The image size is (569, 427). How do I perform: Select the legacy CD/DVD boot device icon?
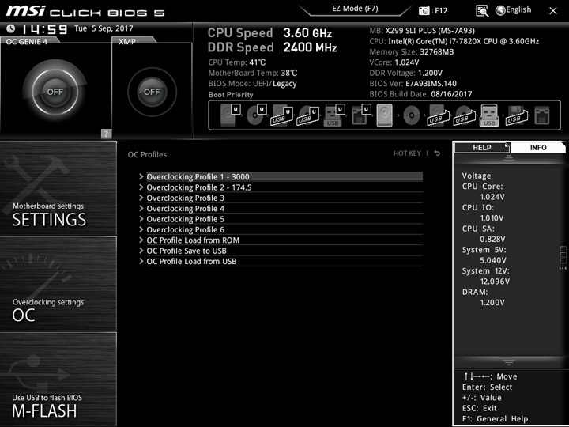tap(412, 115)
